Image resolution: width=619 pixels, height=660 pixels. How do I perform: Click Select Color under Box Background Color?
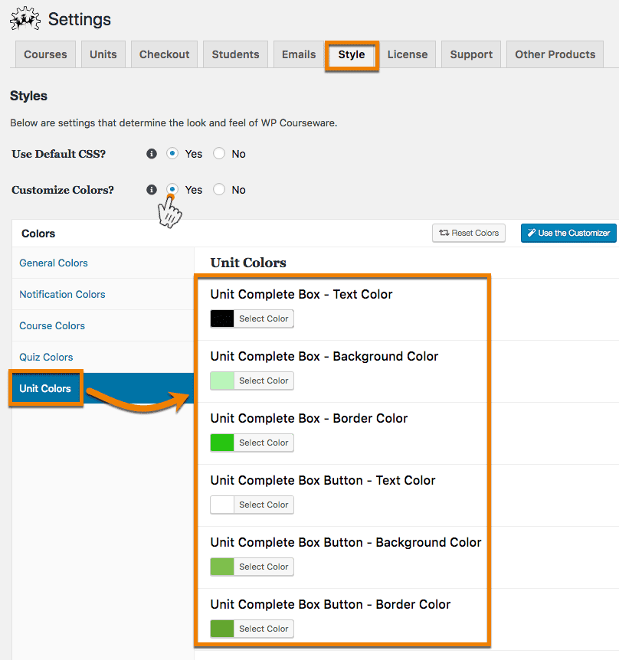tap(264, 381)
